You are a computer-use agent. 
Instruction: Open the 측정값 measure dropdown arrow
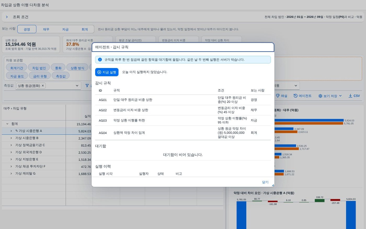point(77,86)
